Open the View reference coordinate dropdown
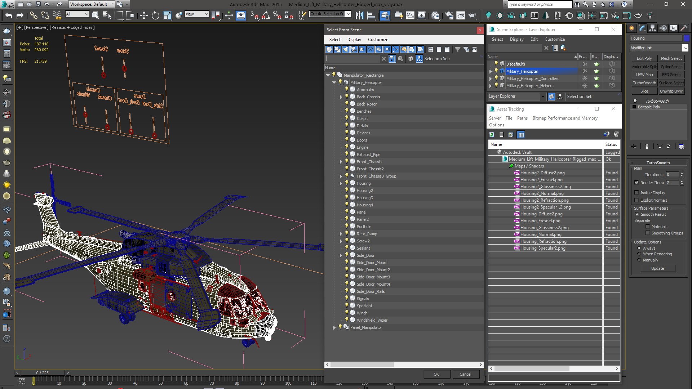 click(x=197, y=14)
